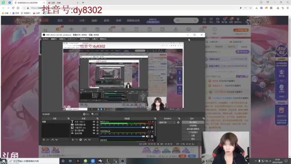Remove selected scene in OBS scenes panel
291x164 pixels.
(x=48, y=140)
